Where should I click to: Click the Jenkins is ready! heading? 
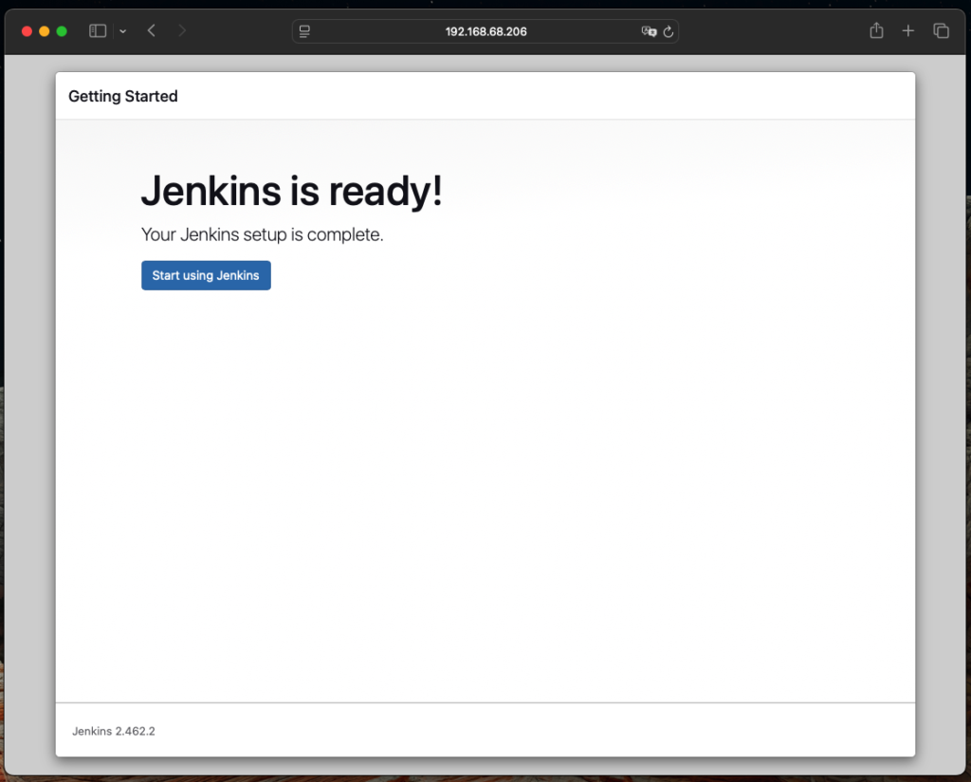pyautogui.click(x=292, y=191)
